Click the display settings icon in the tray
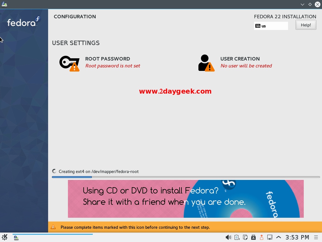This screenshot has width=322, height=242. click(x=269, y=237)
